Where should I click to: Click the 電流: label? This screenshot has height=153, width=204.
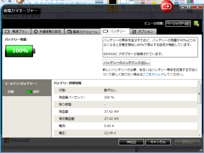coord(62,126)
